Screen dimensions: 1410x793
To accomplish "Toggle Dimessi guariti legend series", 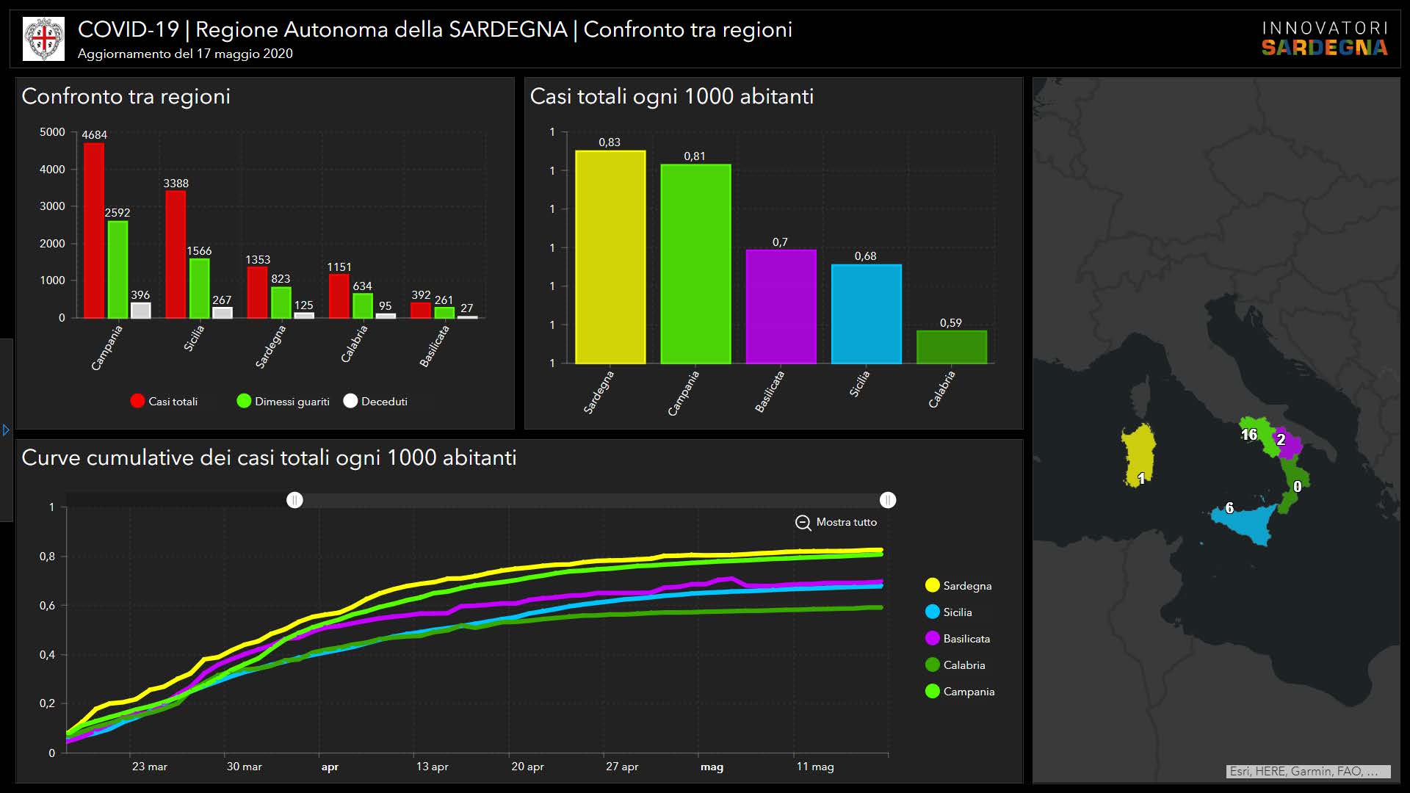I will (244, 401).
